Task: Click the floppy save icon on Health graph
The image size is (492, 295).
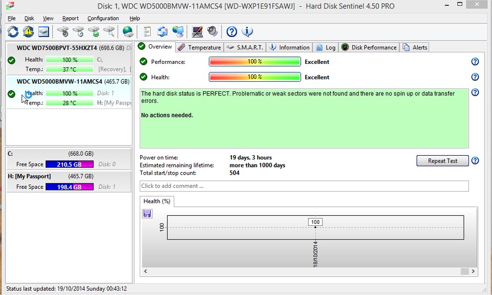Action: pos(147,214)
